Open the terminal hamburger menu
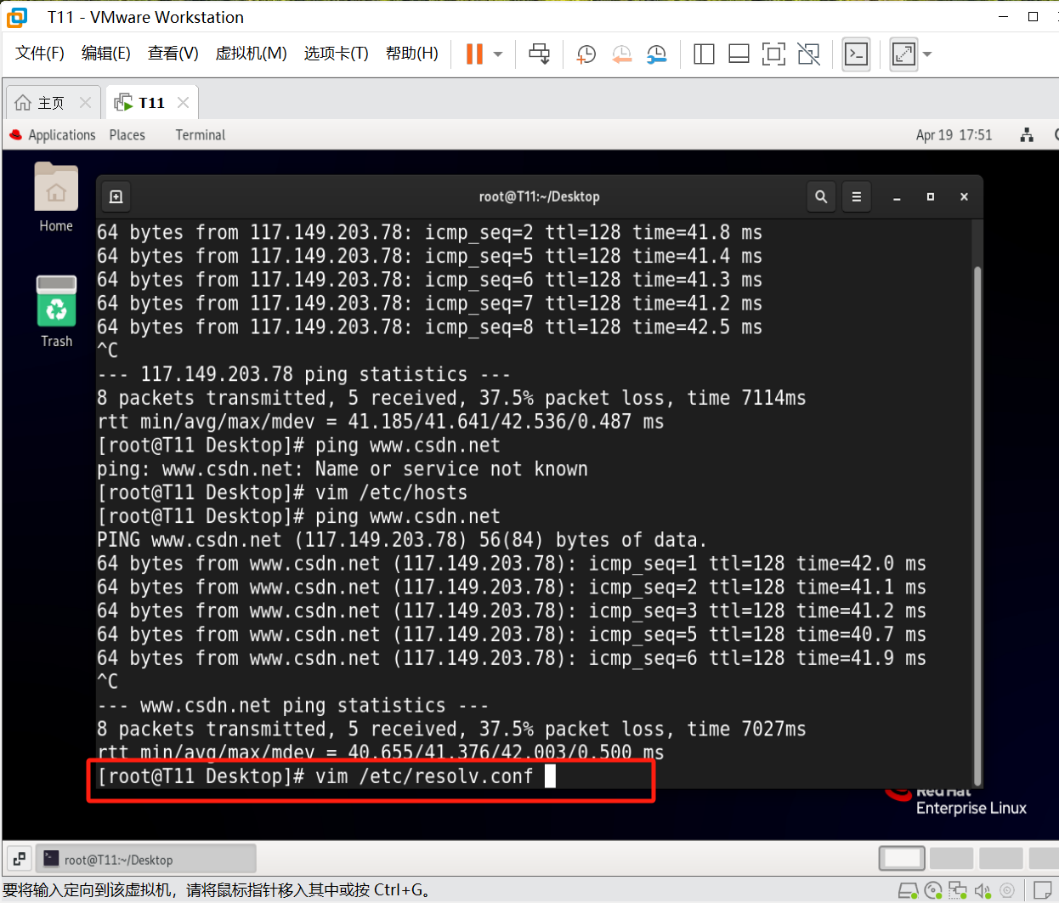The height and width of the screenshot is (903, 1059). 857,196
